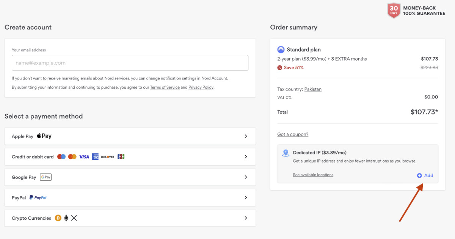Click the Bitcoin icon
The height and width of the screenshot is (239, 455).
click(58, 218)
